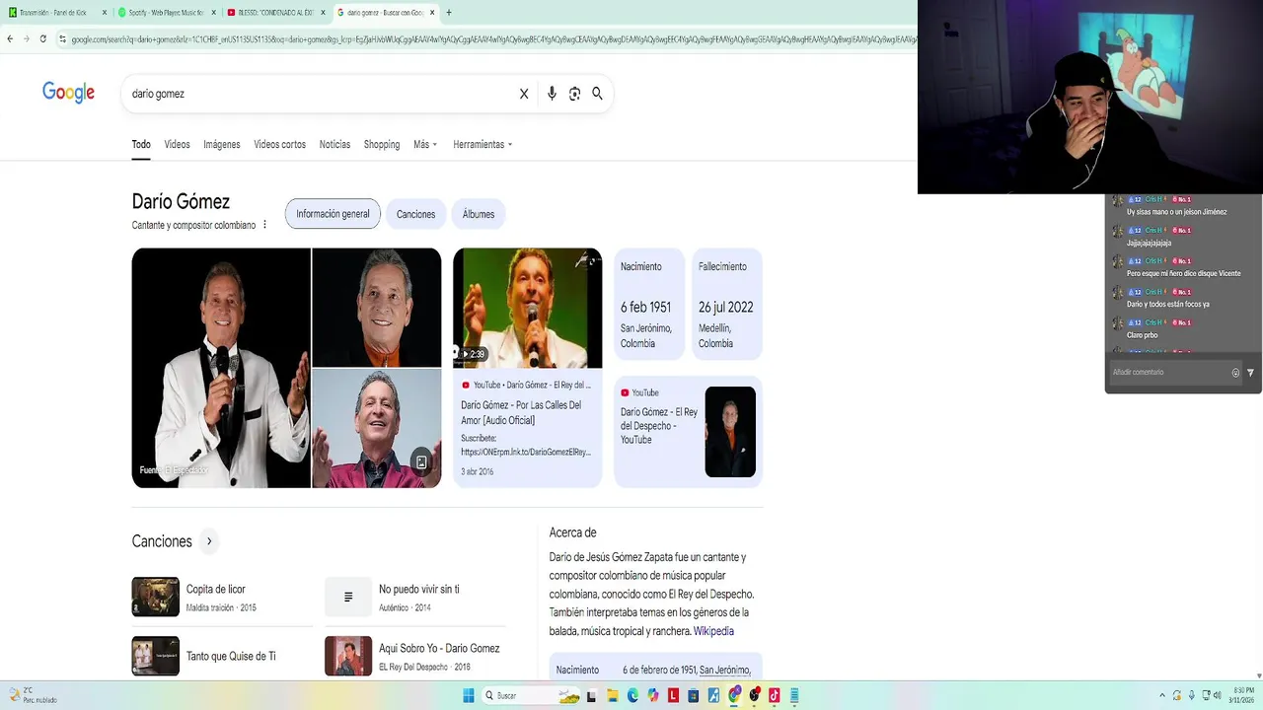
Task: Click the Darío Gómez heading title
Action: [x=181, y=202]
